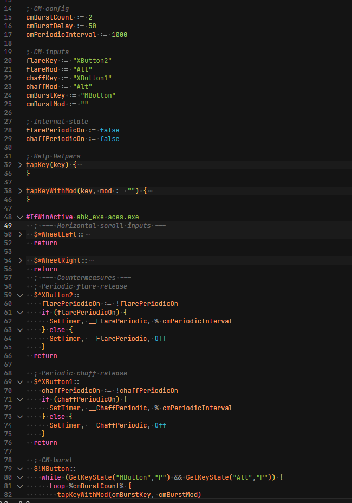Expand the folded tapKeyWithMod function chevron
Image resolution: width=352 pixels, height=503 pixels.
(x=20, y=191)
